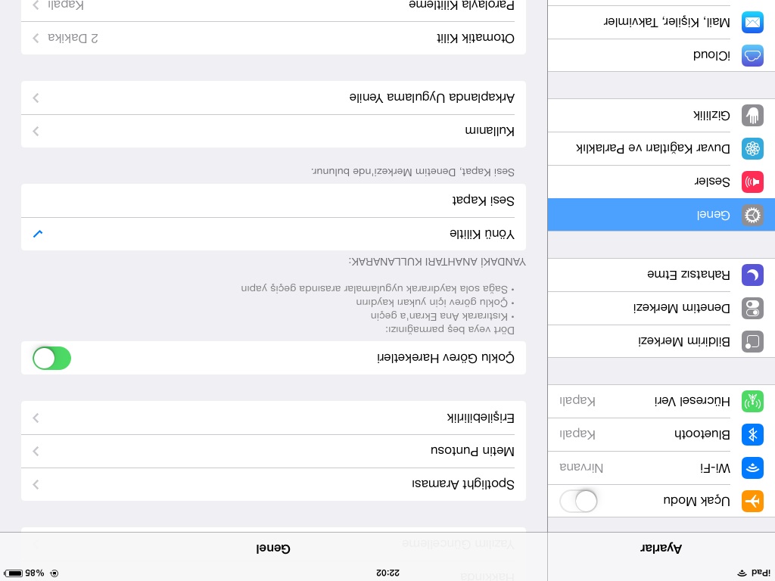Click the Uçak Modu label
Viewport: 775px width, 581px height.
click(x=696, y=501)
